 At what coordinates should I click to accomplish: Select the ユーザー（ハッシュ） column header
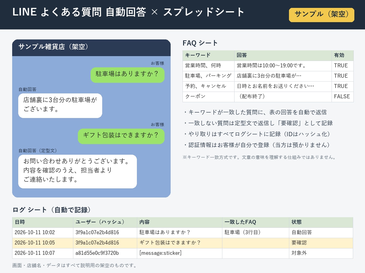pos(105,222)
